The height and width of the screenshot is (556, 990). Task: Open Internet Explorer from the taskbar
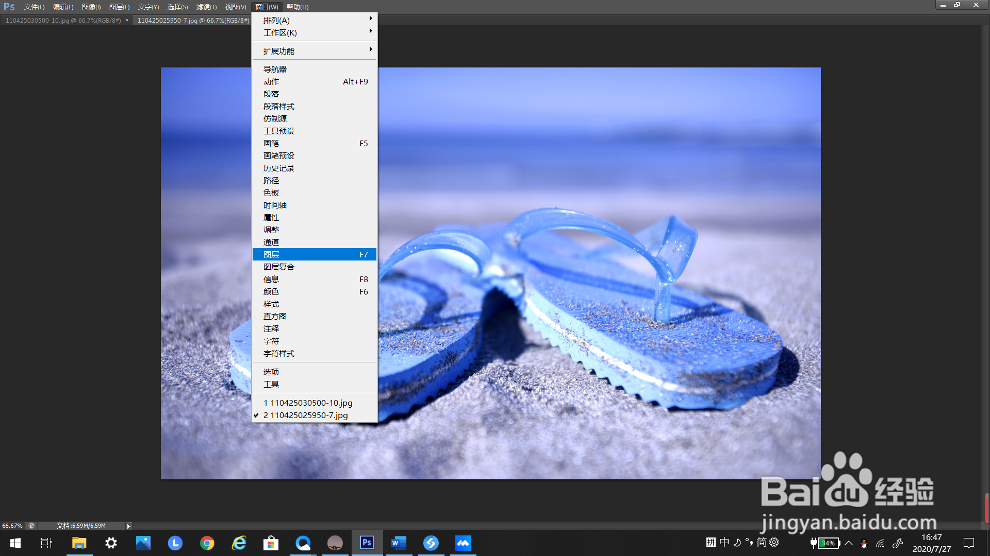(x=239, y=543)
